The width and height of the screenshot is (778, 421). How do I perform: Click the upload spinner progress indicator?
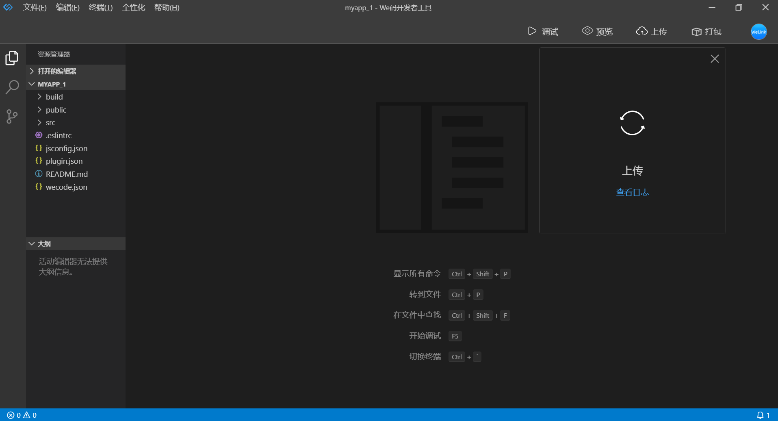click(632, 123)
